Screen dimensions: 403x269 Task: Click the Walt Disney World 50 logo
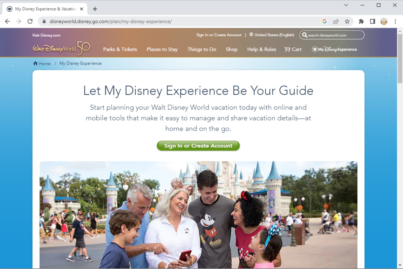(x=61, y=48)
